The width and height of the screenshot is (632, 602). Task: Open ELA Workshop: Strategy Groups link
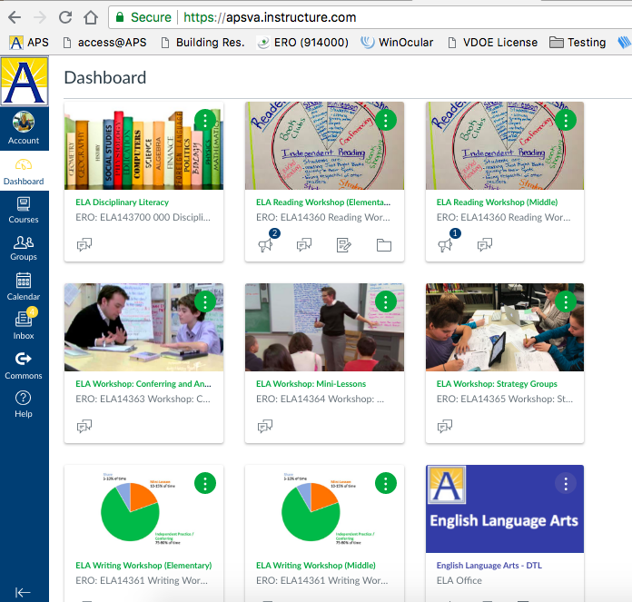(497, 384)
